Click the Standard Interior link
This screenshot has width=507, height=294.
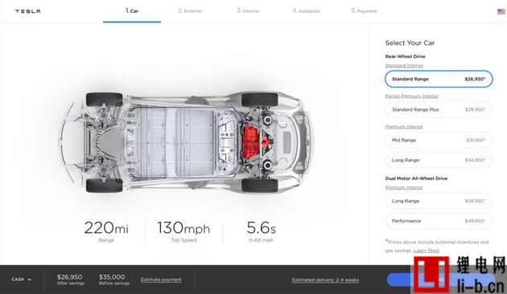[404, 66]
